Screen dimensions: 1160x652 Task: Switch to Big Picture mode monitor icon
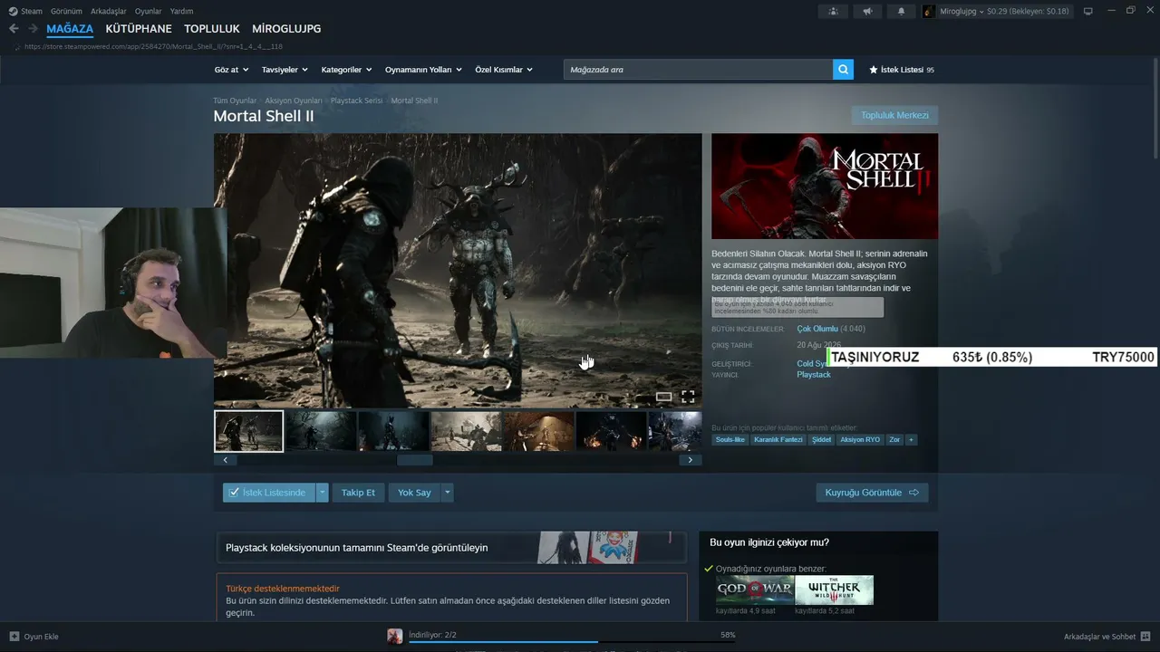(1088, 11)
